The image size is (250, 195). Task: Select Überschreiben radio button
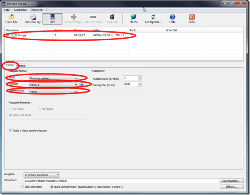(x=23, y=187)
